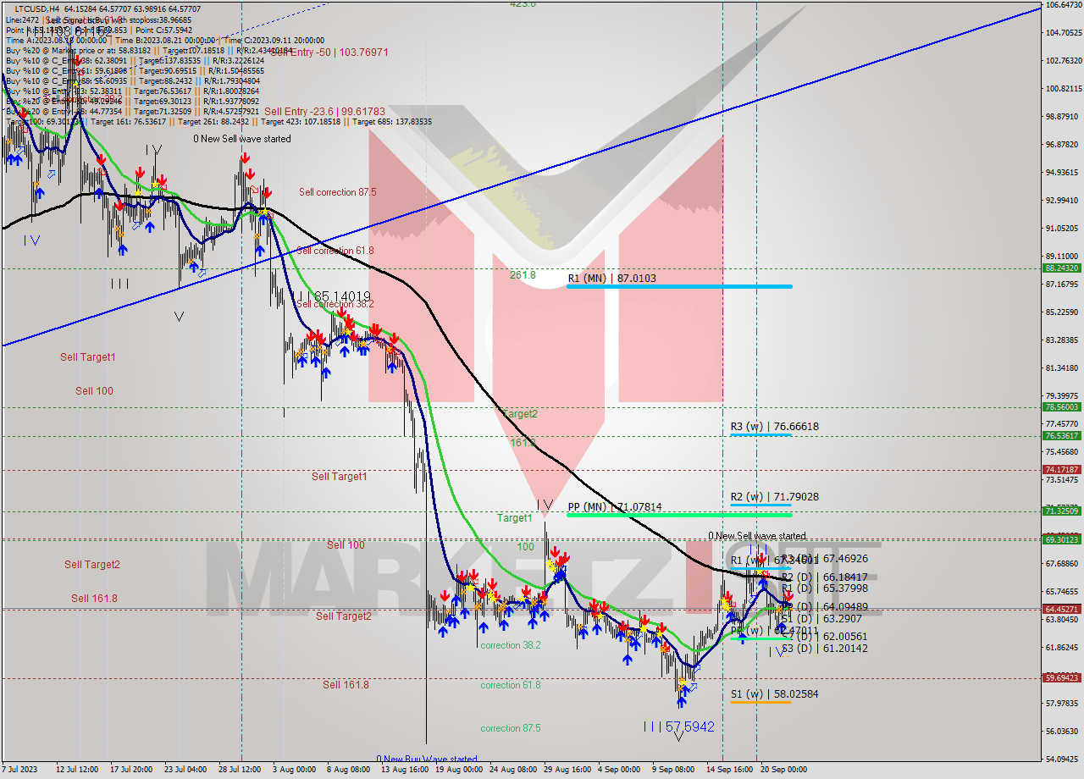Image resolution: width=1084 pixels, height=779 pixels.
Task: Click the green 'correction 38.2' label
Action: [511, 645]
